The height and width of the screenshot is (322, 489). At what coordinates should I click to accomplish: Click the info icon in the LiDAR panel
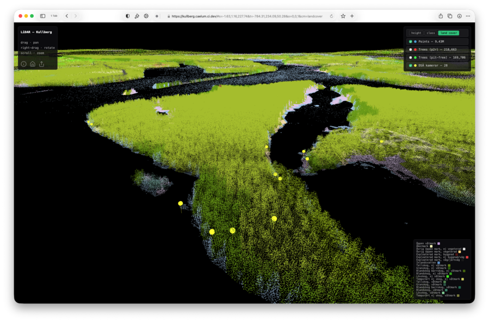(x=23, y=64)
